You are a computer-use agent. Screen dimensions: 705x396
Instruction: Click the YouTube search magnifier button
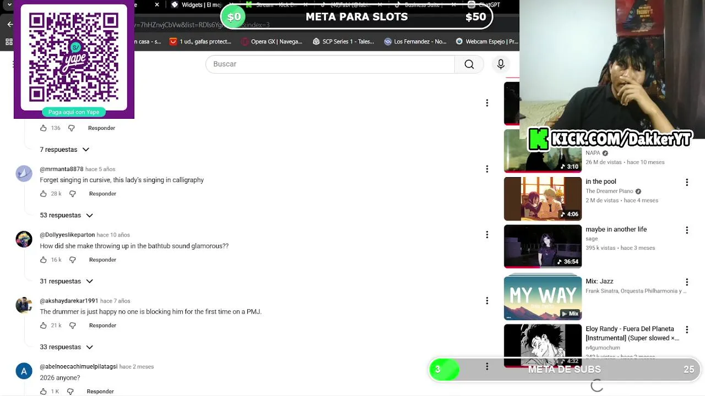click(x=469, y=64)
